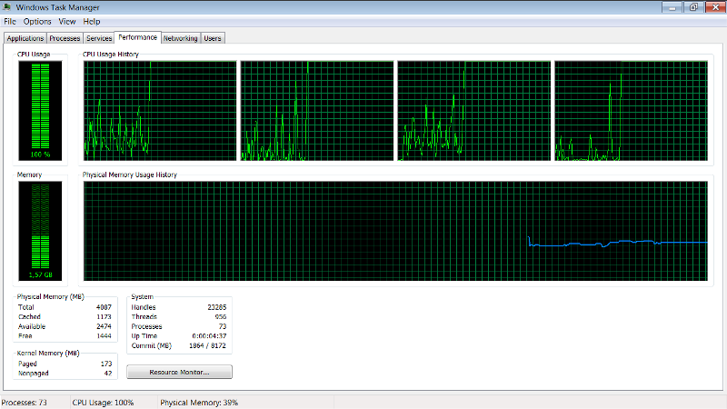Click the fourth CPU core history graph
The height and width of the screenshot is (409, 727).
coord(631,111)
